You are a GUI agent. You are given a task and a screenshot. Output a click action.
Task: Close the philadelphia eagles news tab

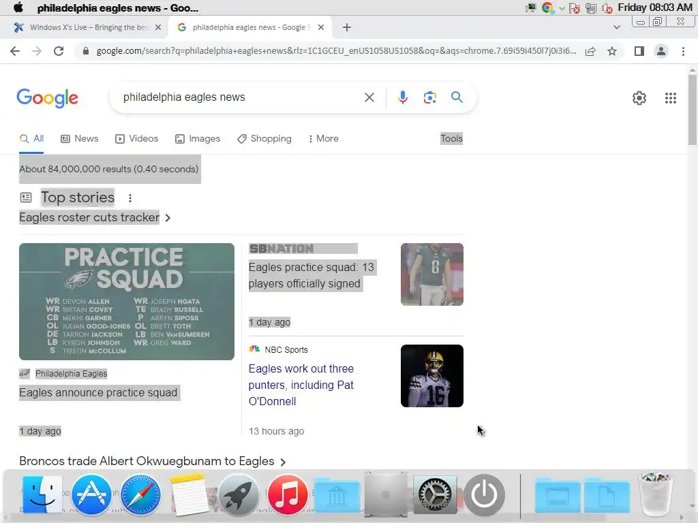pyautogui.click(x=321, y=27)
